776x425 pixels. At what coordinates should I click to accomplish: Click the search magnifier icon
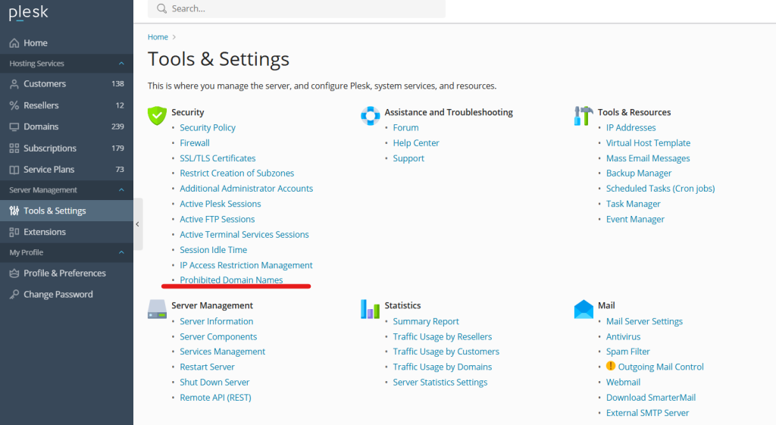(162, 8)
